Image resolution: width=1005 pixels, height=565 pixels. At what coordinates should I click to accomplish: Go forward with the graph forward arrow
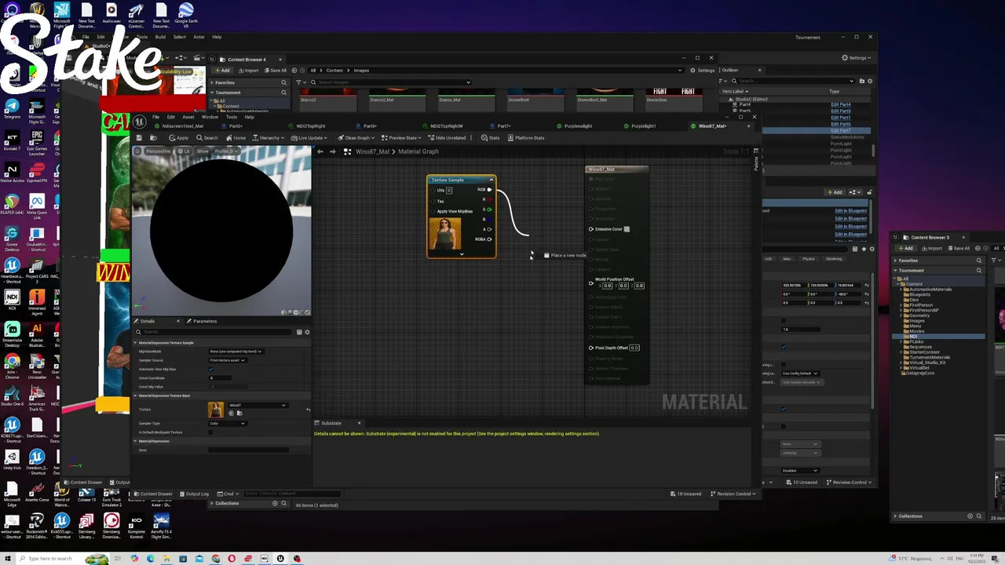pos(333,151)
